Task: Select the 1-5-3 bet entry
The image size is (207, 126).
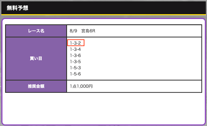Action: coord(75,68)
